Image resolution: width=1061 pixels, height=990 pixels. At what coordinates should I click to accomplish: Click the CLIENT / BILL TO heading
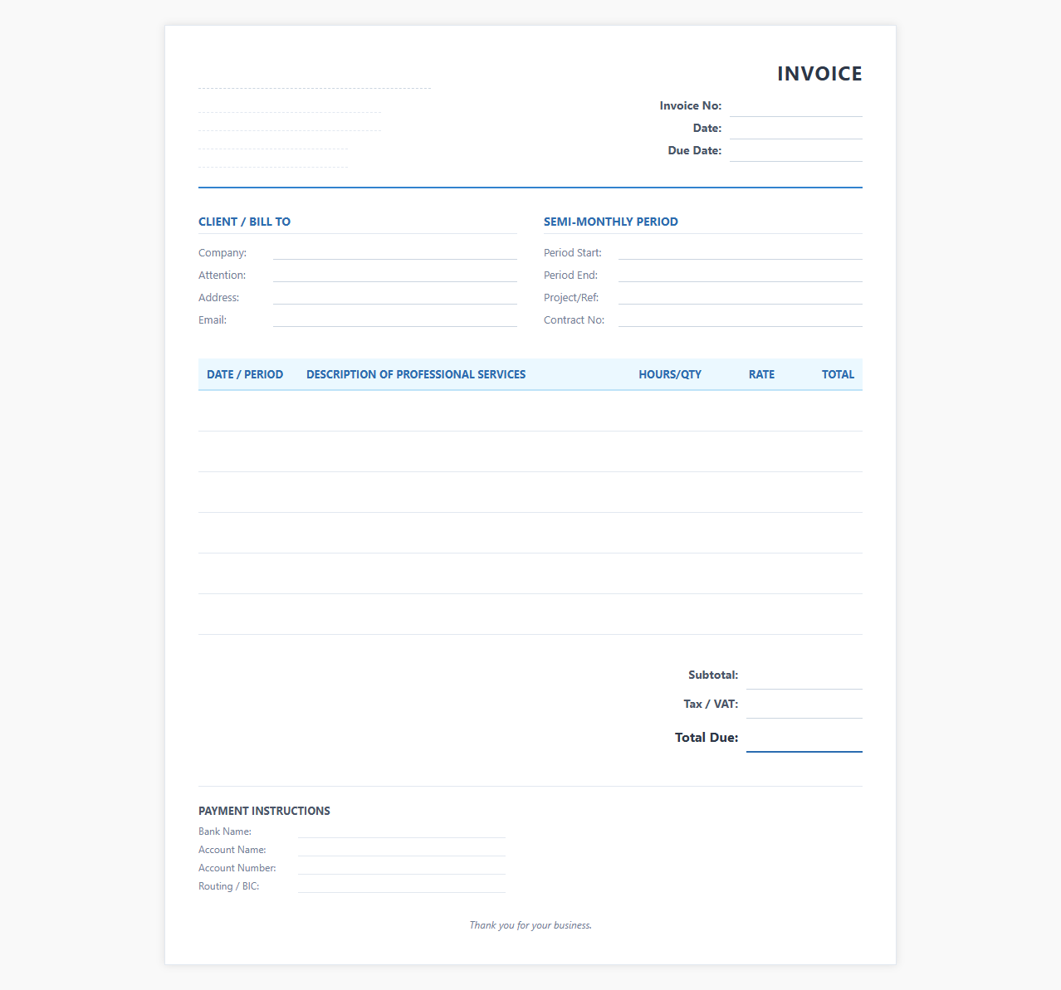[x=244, y=222]
